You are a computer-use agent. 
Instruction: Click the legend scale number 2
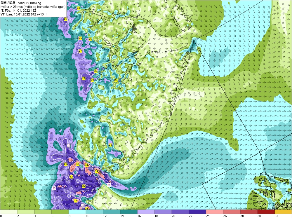click(18, 216)
